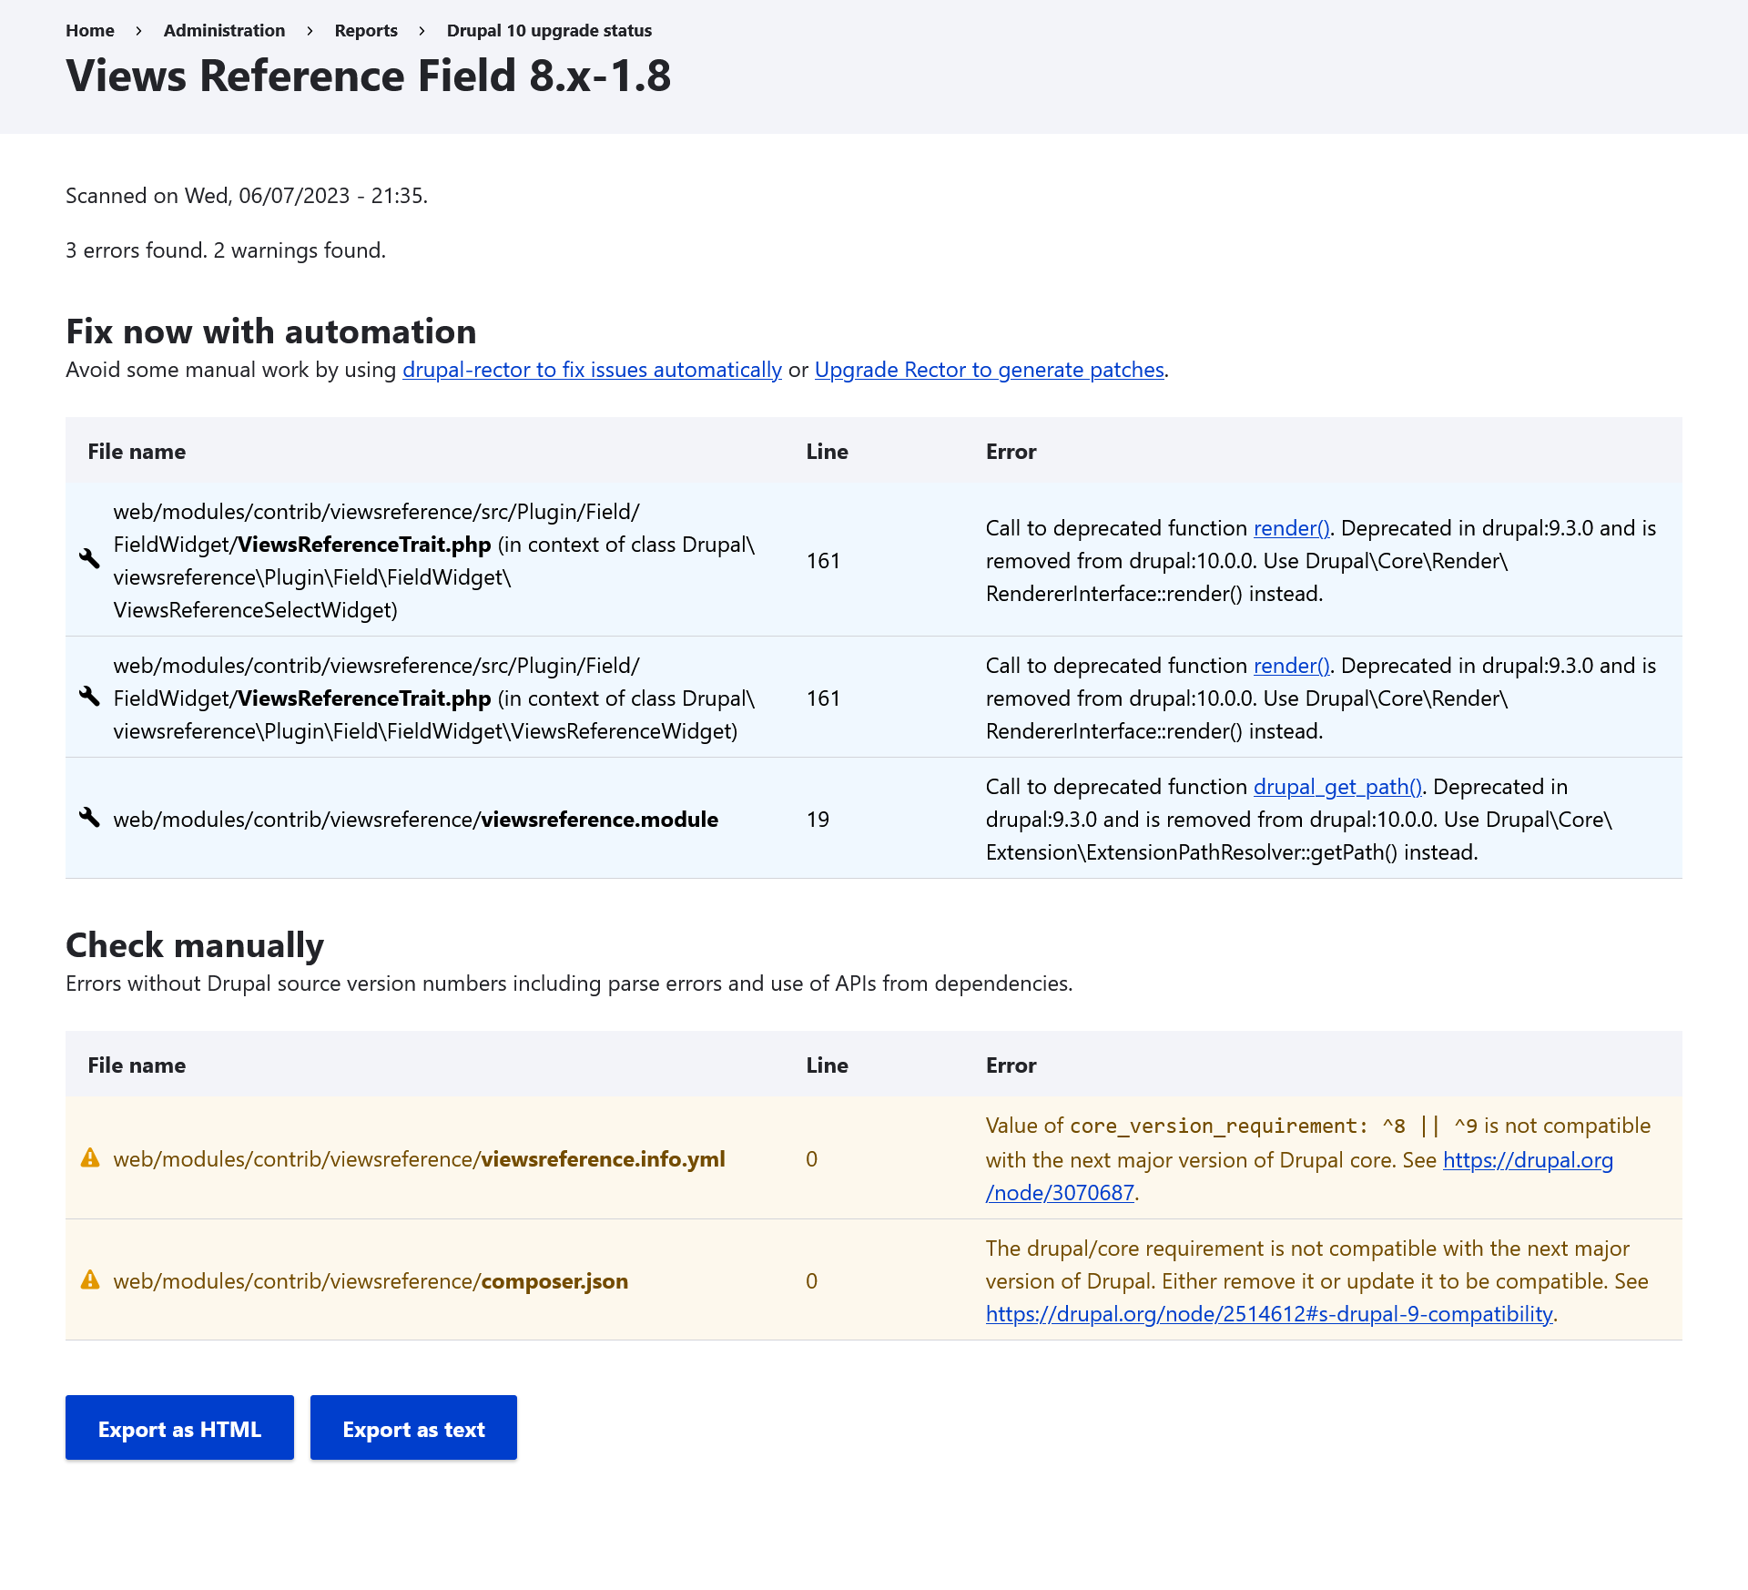This screenshot has height=1590, width=1748.
Task: Click the render() link in the first error row
Action: coord(1291,528)
